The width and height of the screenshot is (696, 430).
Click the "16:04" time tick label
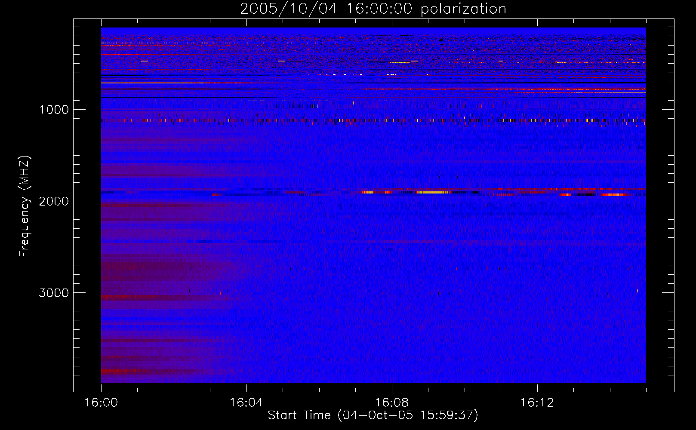246,402
